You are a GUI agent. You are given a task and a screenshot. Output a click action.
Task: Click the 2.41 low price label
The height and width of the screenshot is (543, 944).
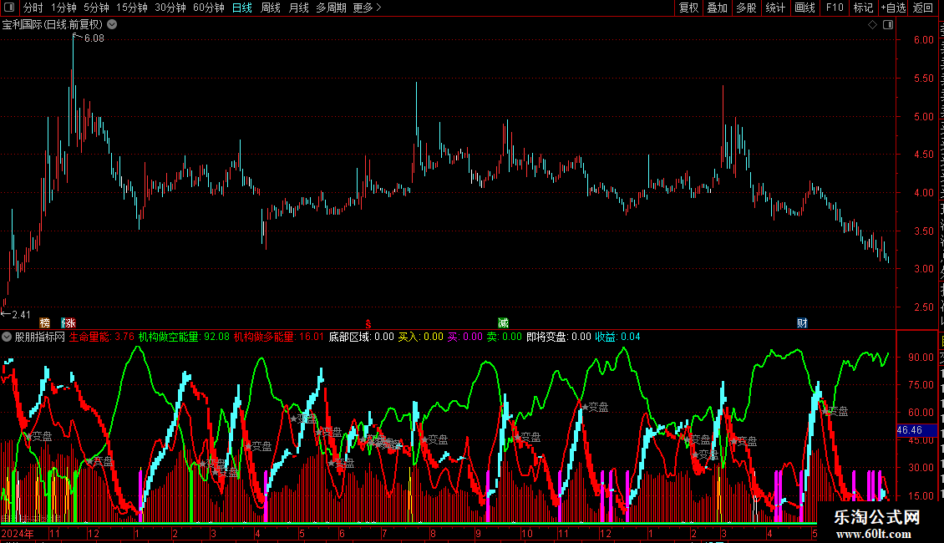[21, 315]
